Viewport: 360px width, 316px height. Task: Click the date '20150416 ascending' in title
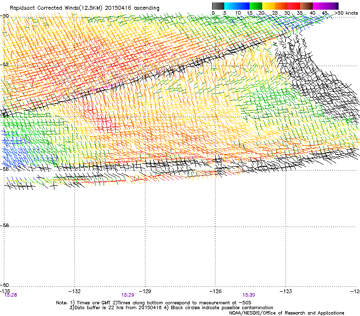(x=132, y=8)
